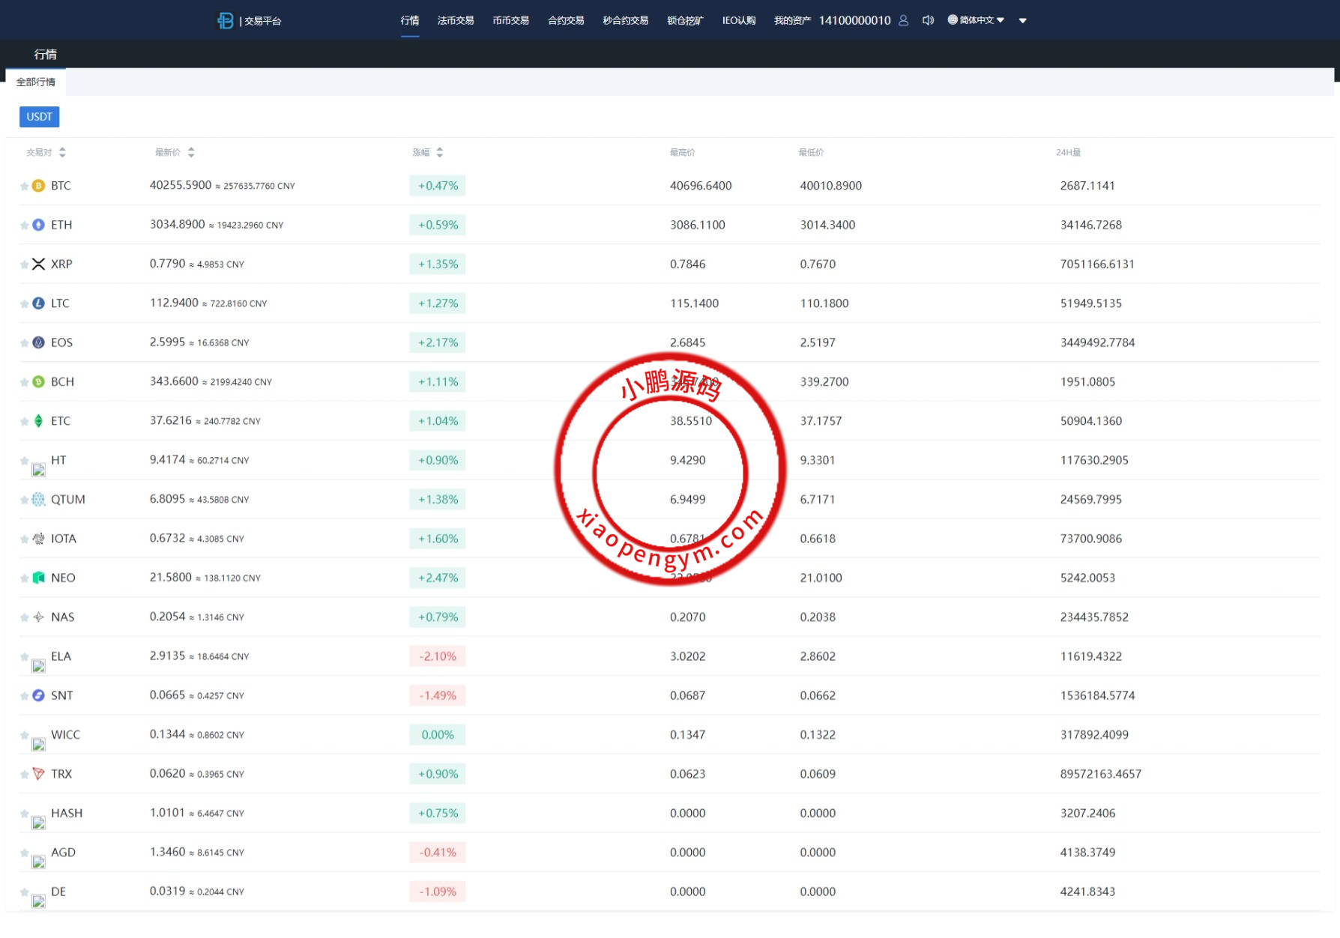Toggle favorite star for EOS
This screenshot has width=1340, height=938.
[x=24, y=343]
